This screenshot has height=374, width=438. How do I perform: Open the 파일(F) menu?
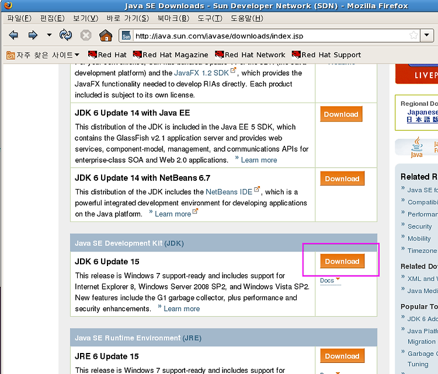point(19,19)
